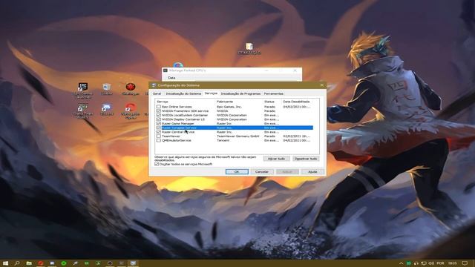Open the Discord desktop shortcut
This screenshot has height=267, width=475.
coord(106,110)
